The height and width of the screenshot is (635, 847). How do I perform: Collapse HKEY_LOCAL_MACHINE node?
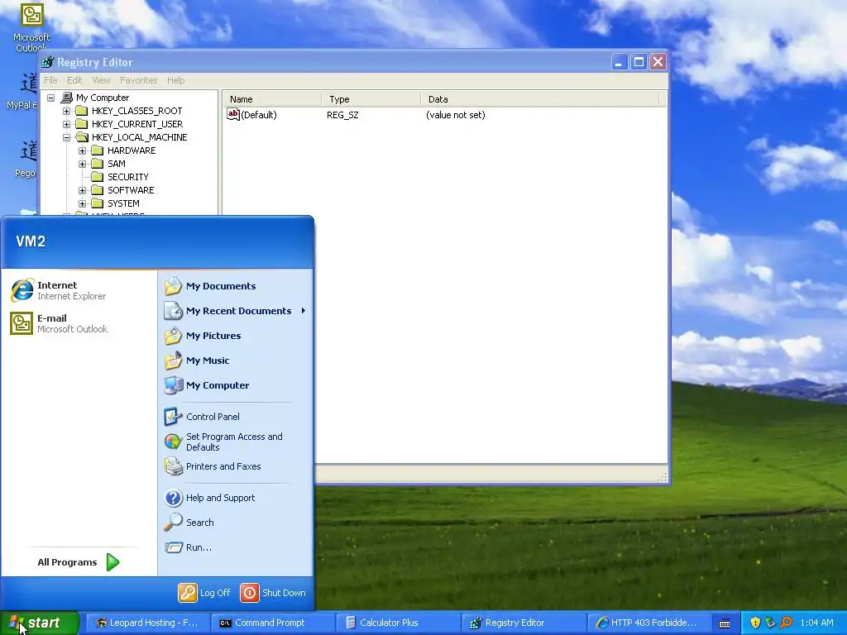pos(66,138)
